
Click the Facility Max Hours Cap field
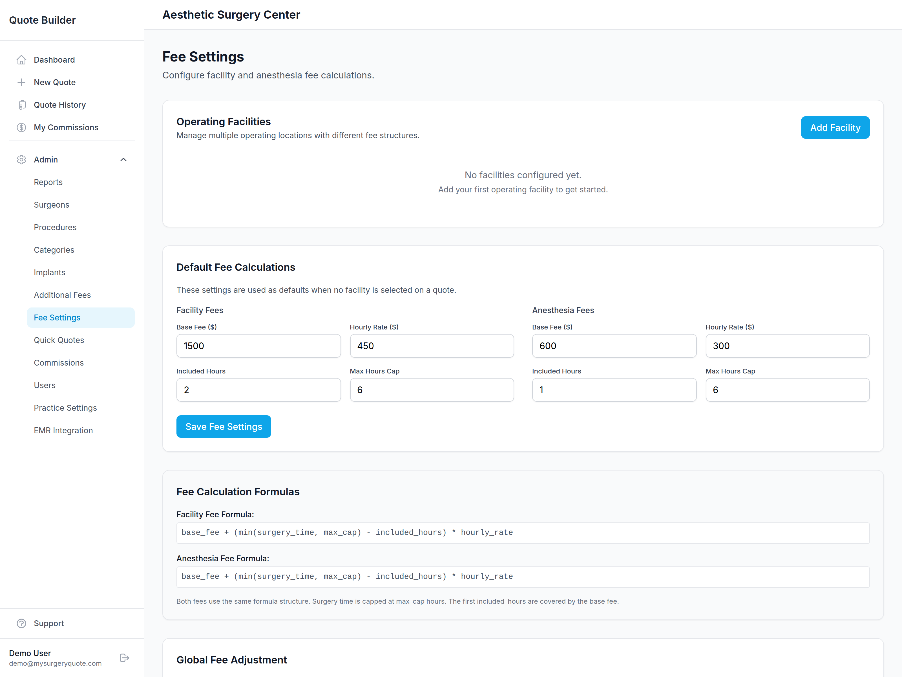click(432, 390)
